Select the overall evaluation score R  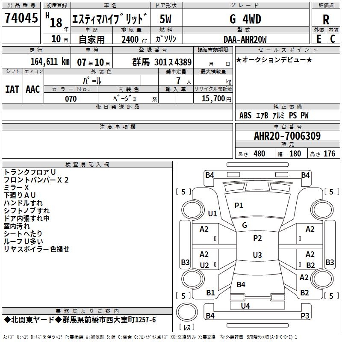(x=326, y=20)
